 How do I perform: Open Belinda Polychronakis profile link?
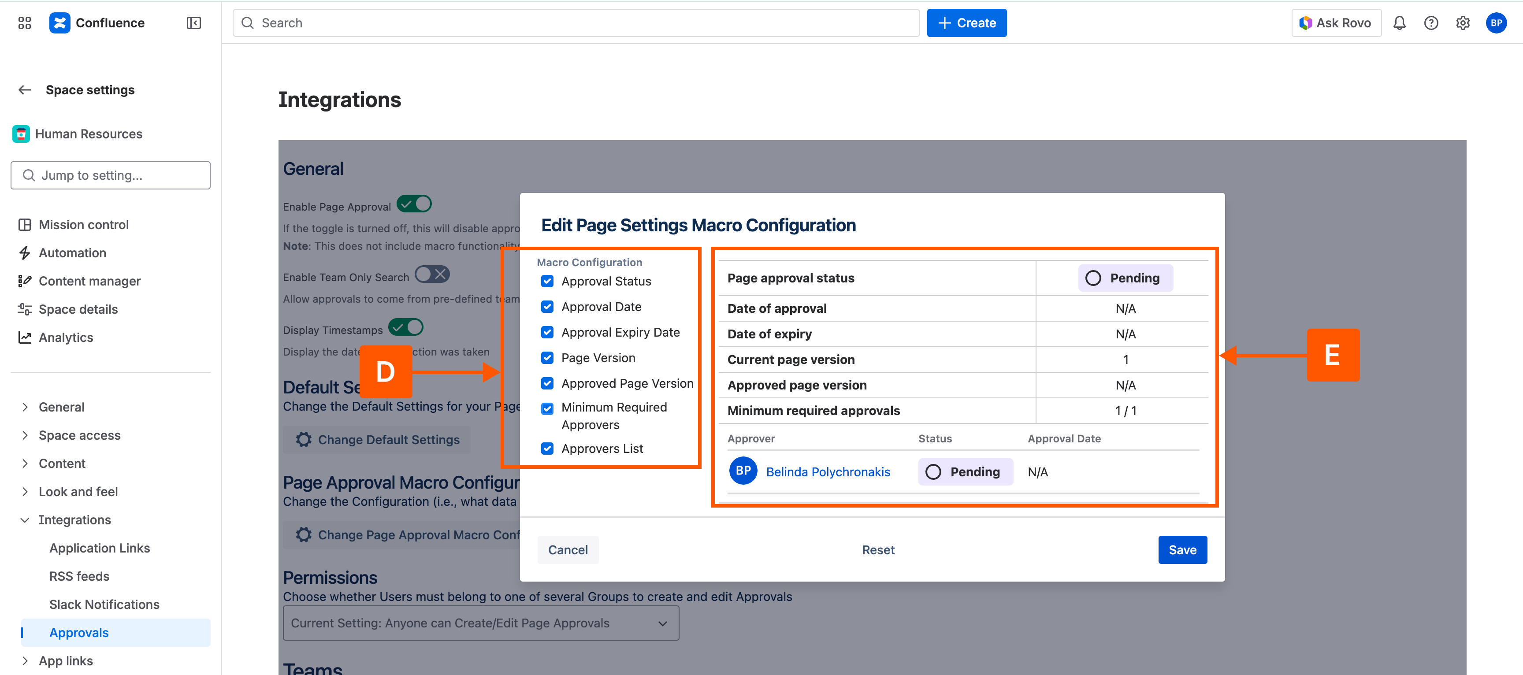(x=828, y=472)
